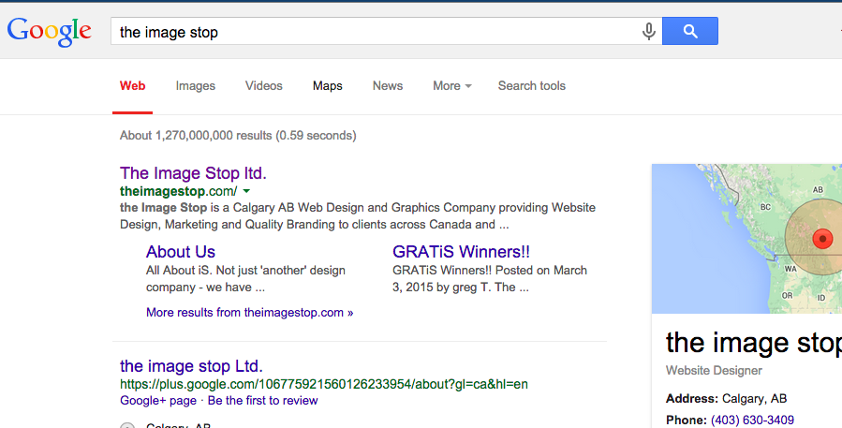Click 'the image stop' knowledge panel heading
Image resolution: width=842 pixels, height=428 pixels.
tap(754, 343)
